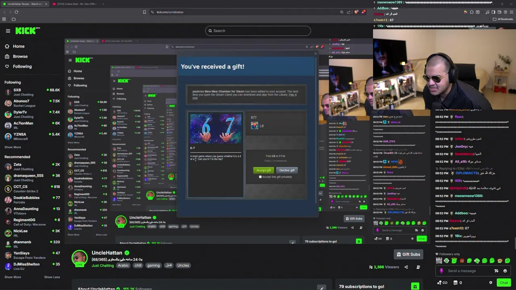Image resolution: width=516 pixels, height=290 pixels.
Task: Check Accept this gift privately
Action: pyautogui.click(x=260, y=177)
